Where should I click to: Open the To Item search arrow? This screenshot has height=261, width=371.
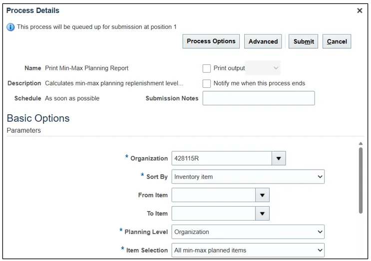coord(262,214)
